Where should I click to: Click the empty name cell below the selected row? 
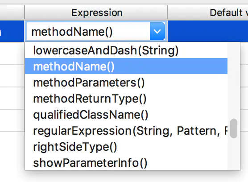(12, 53)
